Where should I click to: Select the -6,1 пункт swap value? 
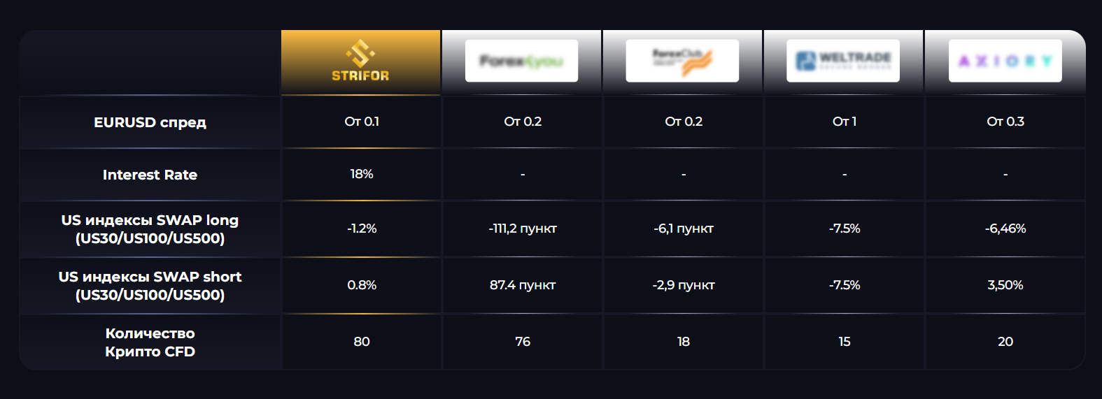684,228
